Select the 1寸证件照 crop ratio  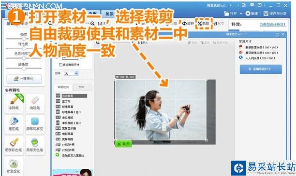65,145
